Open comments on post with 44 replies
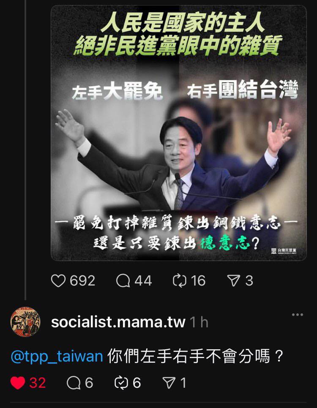Image resolution: width=317 pixels, height=408 pixels. coord(123,281)
